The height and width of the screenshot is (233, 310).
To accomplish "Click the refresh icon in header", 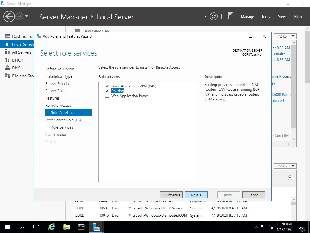I will coord(214,16).
